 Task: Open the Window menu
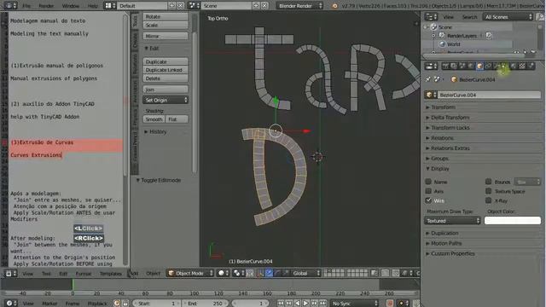coord(70,6)
